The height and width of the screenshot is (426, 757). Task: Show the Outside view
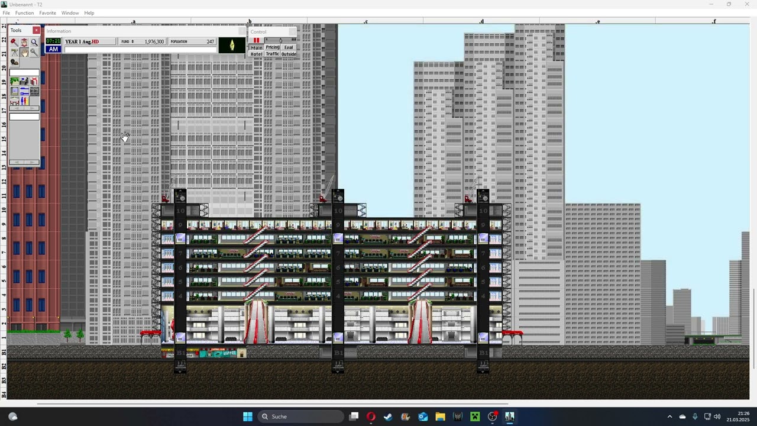289,54
